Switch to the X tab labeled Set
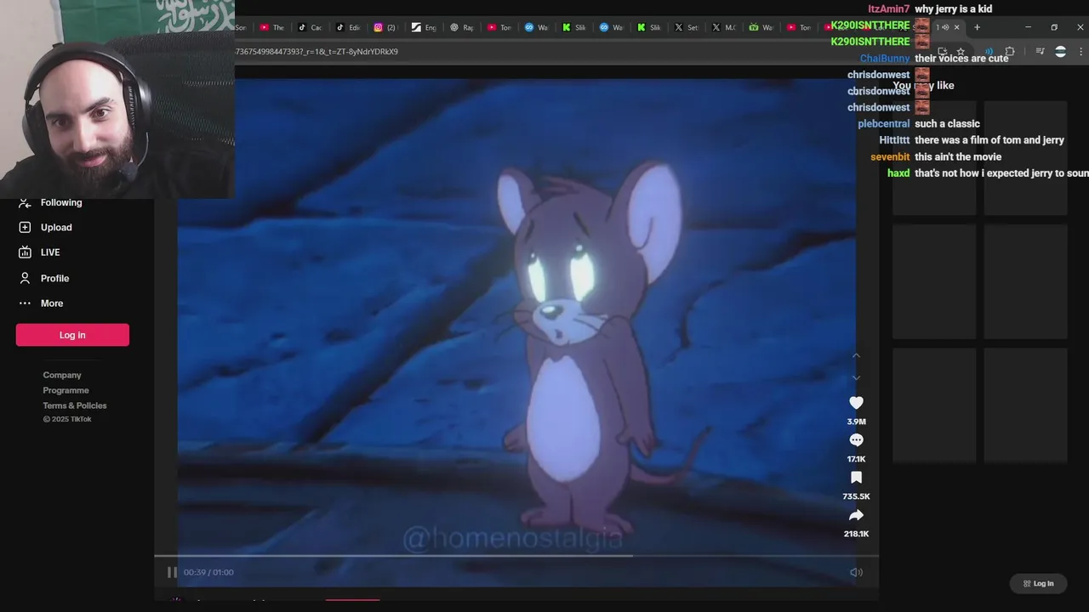This screenshot has width=1089, height=612. [686, 27]
